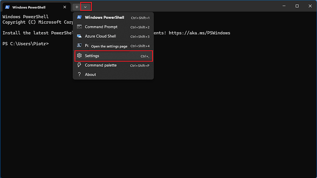317x178 pixels.
Task: Click the Ctrl+Shift+P shortcut text
Action: point(140,66)
